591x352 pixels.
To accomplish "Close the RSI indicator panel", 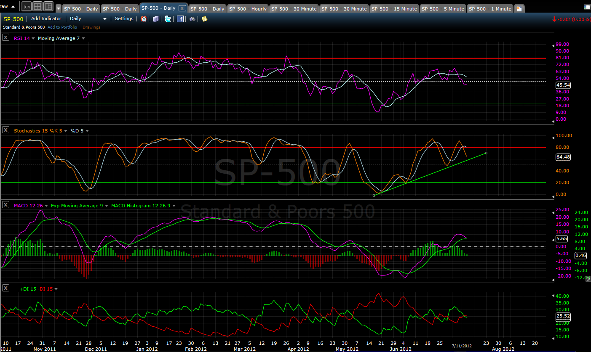I will pyautogui.click(x=5, y=37).
